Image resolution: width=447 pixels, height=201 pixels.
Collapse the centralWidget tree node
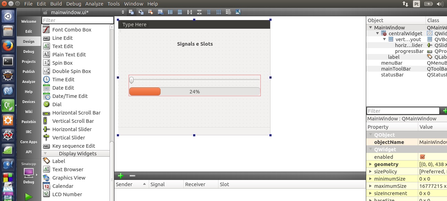point(378,34)
